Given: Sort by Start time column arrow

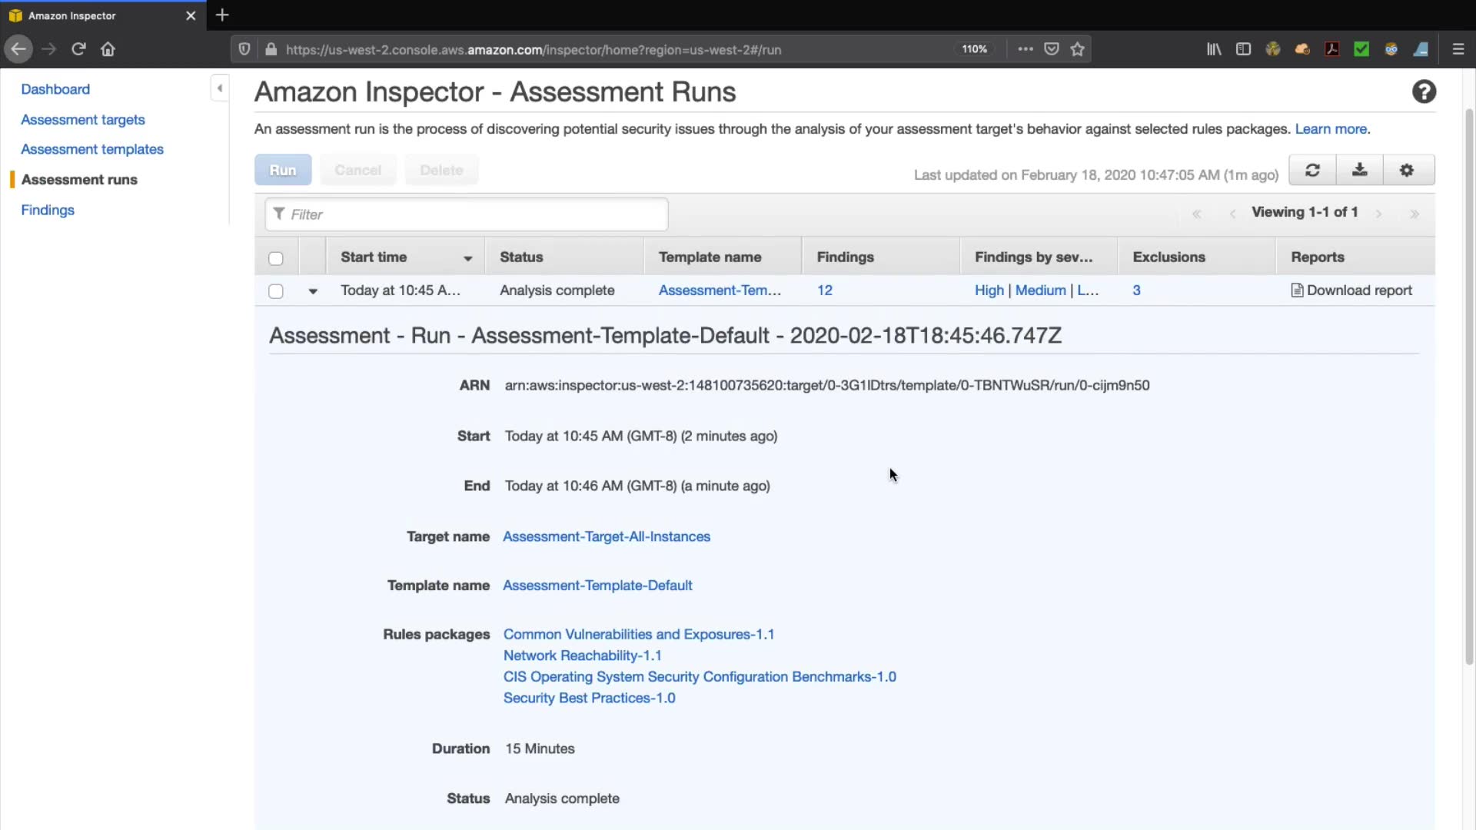Looking at the screenshot, I should click(467, 258).
